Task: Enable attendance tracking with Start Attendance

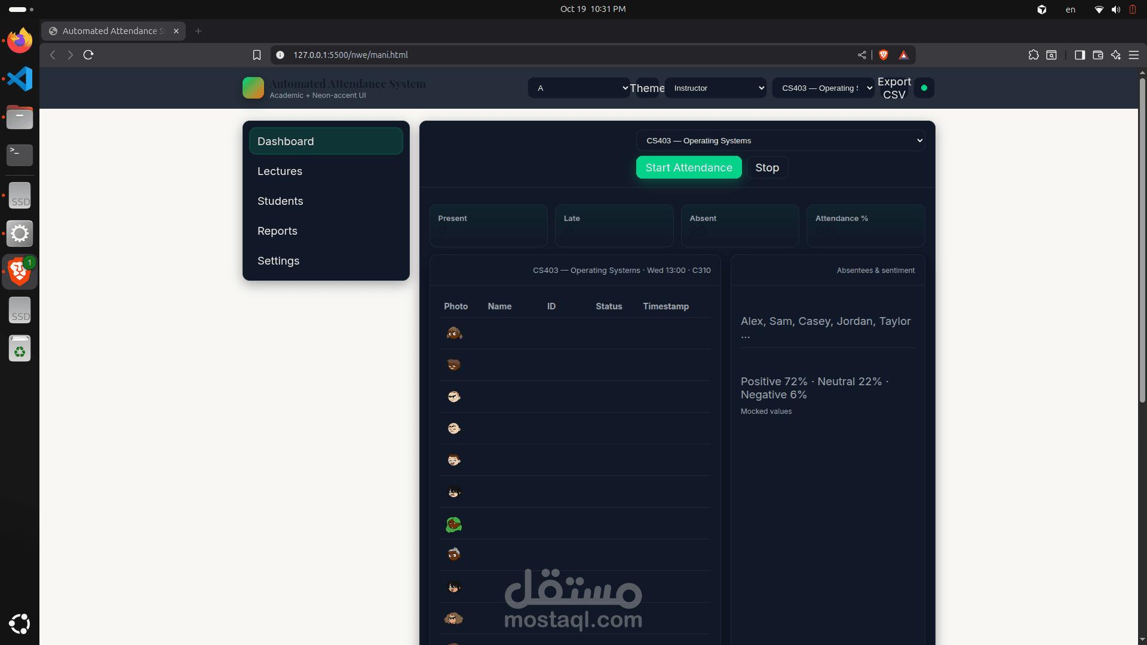Action: click(x=689, y=167)
